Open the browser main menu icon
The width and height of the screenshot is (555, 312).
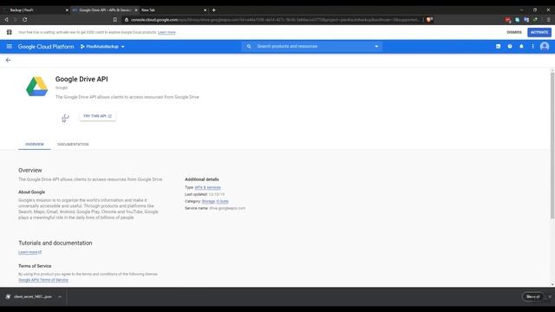(x=548, y=20)
